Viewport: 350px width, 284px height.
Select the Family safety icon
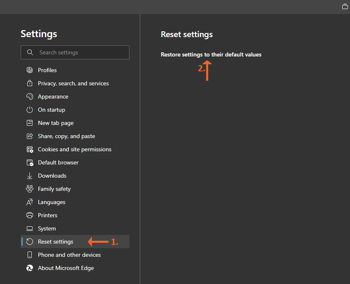pos(30,189)
